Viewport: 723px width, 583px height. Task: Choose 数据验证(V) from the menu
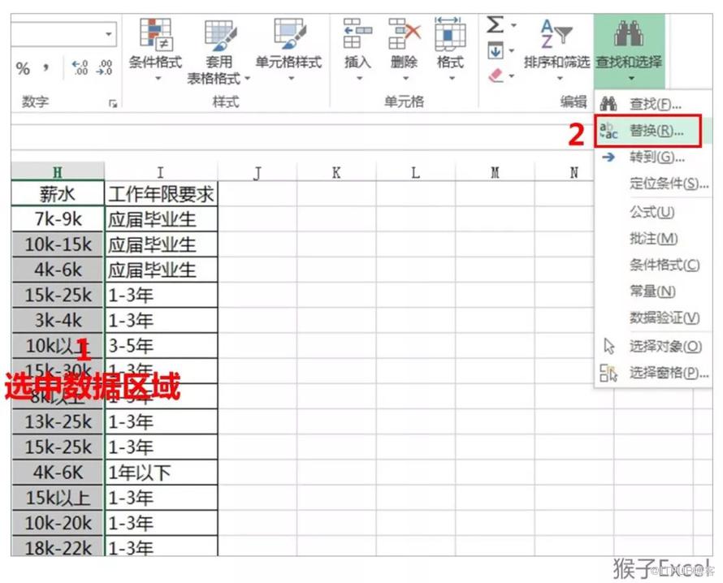pyautogui.click(x=652, y=317)
